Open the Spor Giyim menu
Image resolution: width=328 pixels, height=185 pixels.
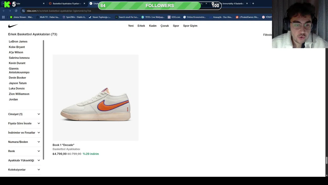[x=190, y=26]
